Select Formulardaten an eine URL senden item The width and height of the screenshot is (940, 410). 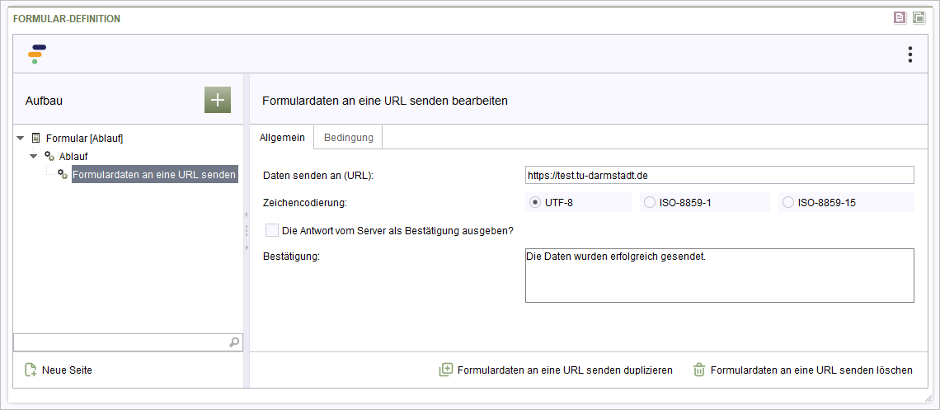coord(154,174)
